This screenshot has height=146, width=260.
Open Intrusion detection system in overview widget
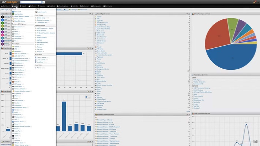tap(104, 55)
